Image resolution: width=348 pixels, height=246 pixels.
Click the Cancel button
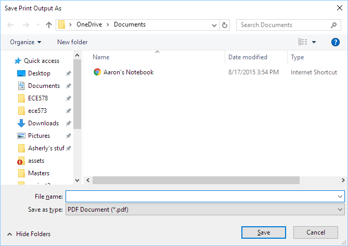pos(316,232)
